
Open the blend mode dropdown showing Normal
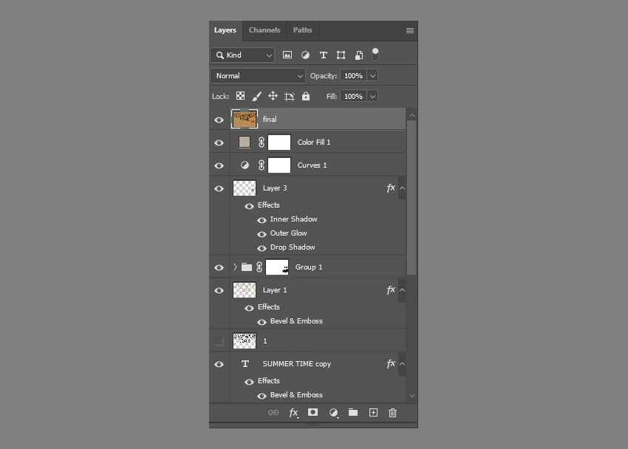click(257, 75)
